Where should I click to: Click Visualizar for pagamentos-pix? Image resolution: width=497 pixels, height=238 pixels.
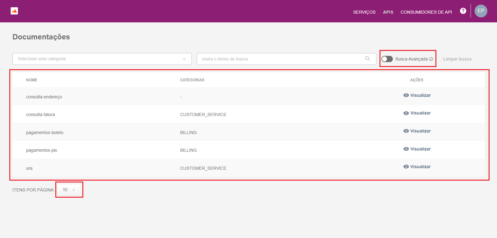pos(420,149)
